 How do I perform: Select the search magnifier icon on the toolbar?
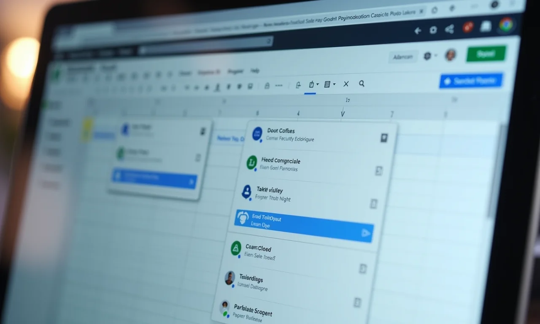tap(362, 84)
